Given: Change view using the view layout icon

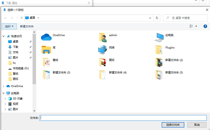Looking at the screenshot, I should pos(191,26).
